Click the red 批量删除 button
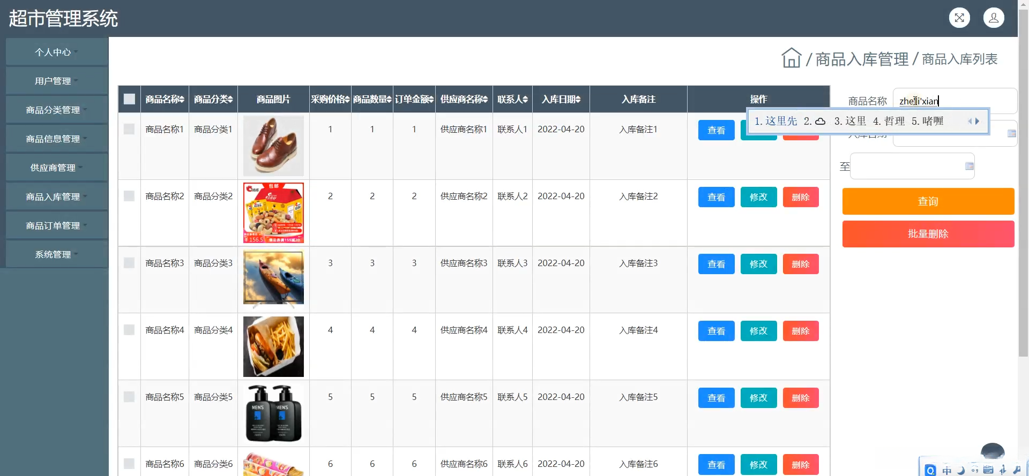 [928, 234]
